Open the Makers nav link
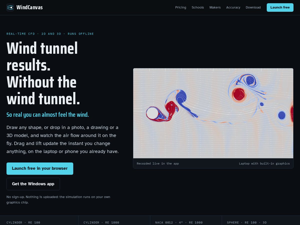The width and height of the screenshot is (300, 225). pos(215,7)
